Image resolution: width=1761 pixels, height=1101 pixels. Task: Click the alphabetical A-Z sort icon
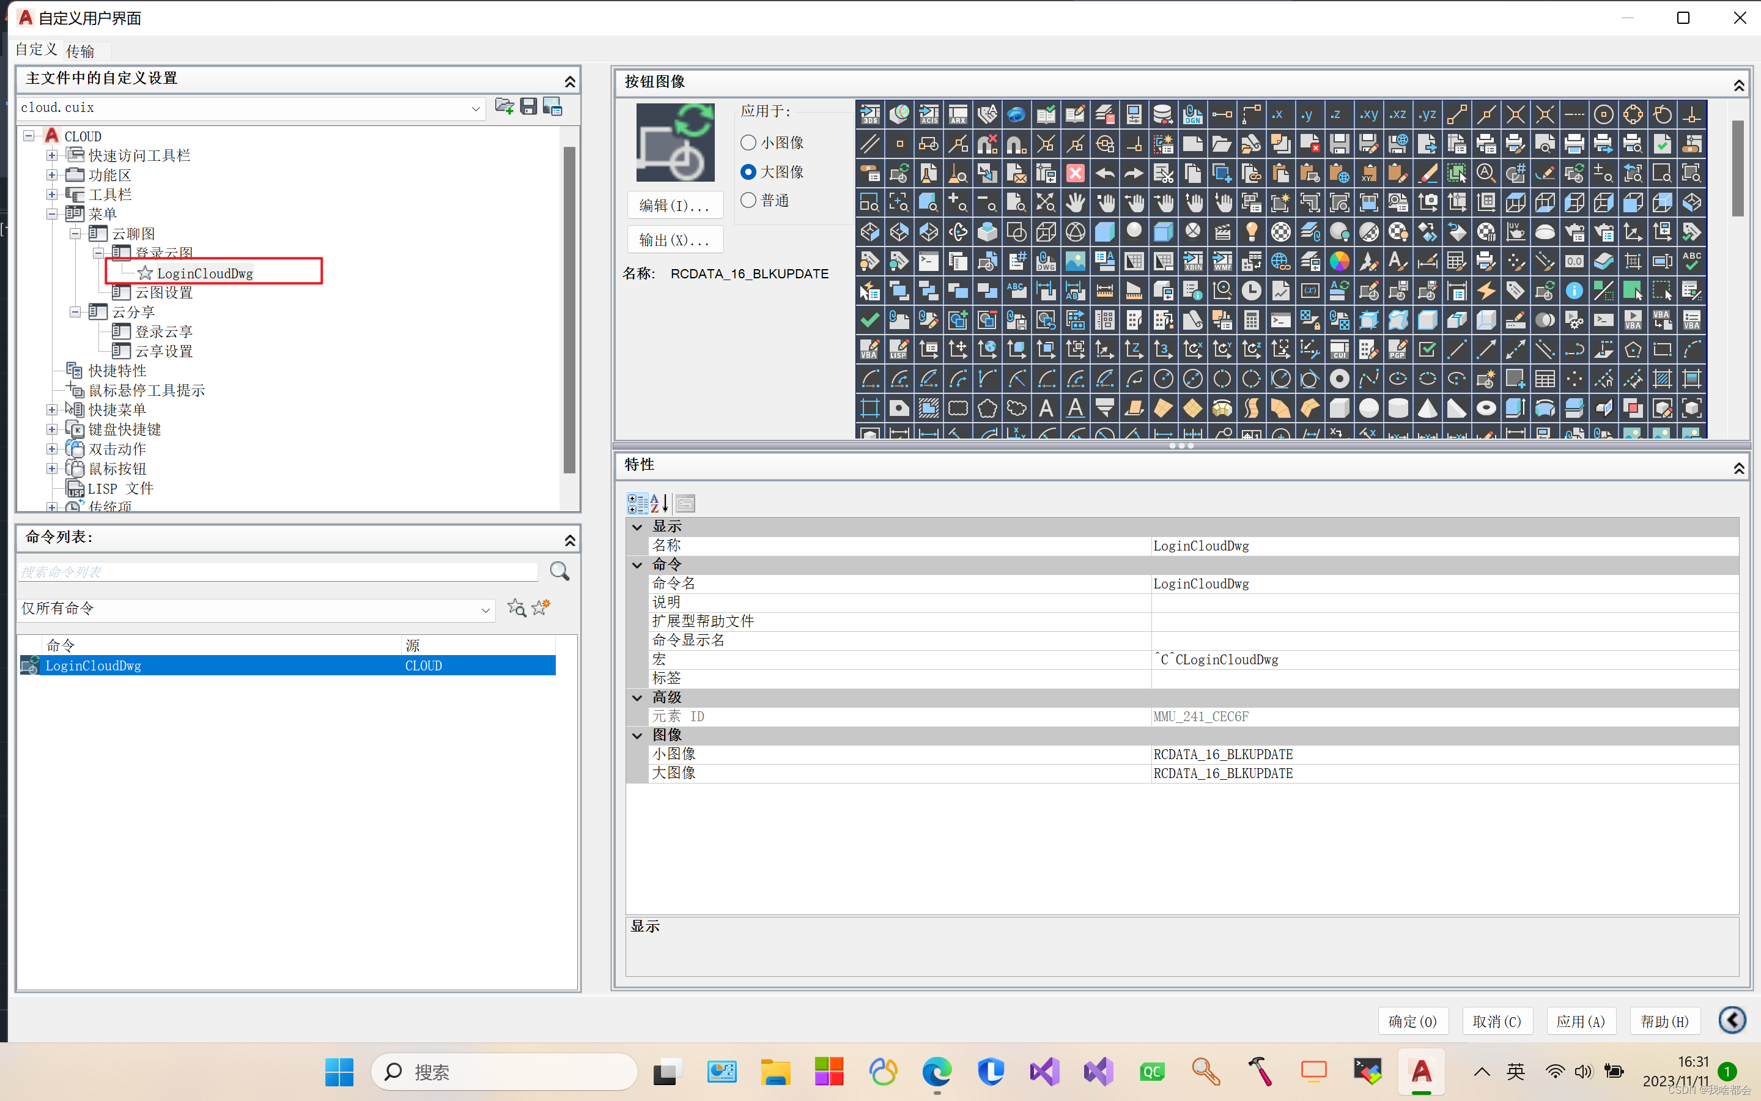[659, 503]
